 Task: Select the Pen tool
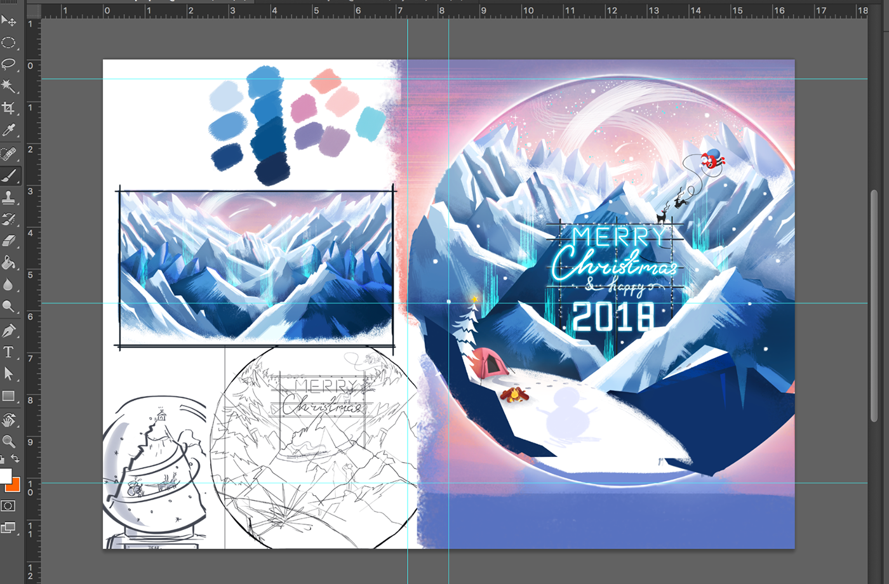9,330
